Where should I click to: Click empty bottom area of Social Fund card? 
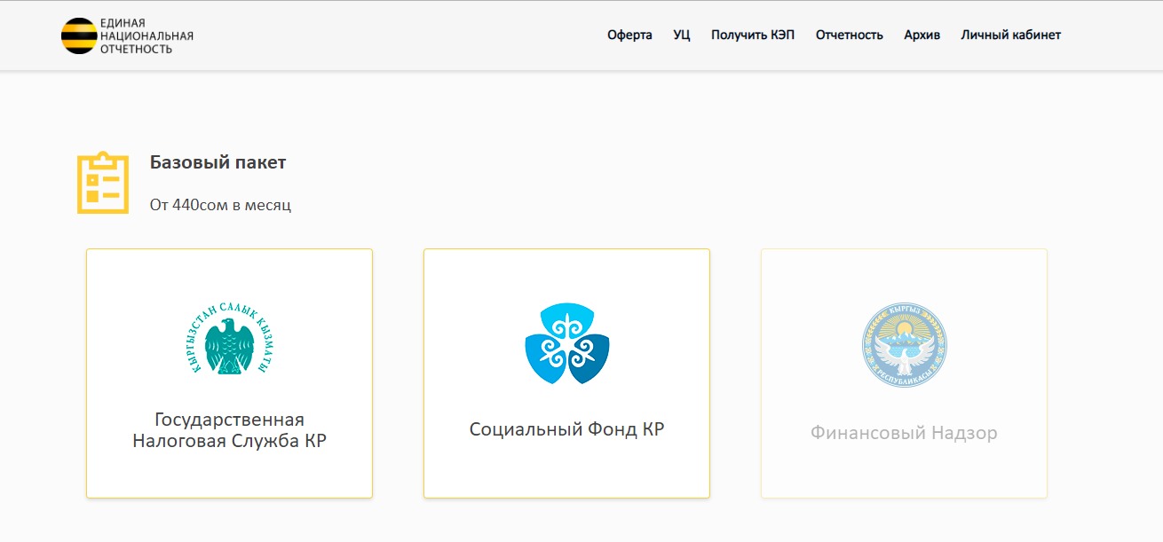pos(566,475)
